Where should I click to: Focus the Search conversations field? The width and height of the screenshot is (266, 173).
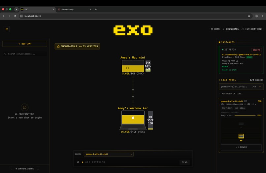25,54
